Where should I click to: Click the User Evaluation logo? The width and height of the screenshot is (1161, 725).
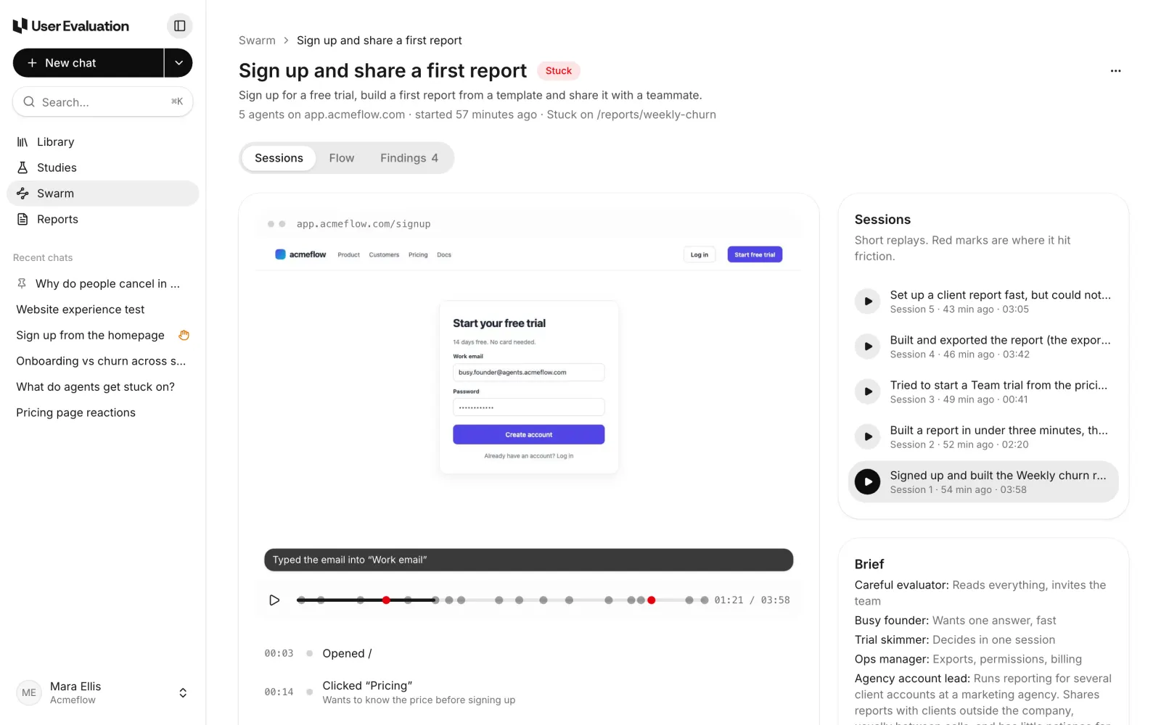pyautogui.click(x=71, y=26)
